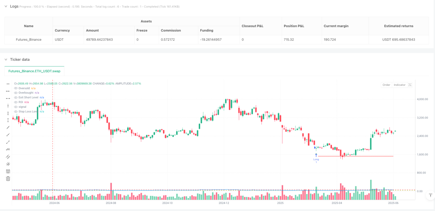Select the Fibonacci retracement lines tool
Screen dimensions: 435x211
pos(8,171)
